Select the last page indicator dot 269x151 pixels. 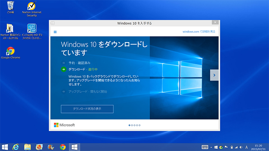click(140, 125)
